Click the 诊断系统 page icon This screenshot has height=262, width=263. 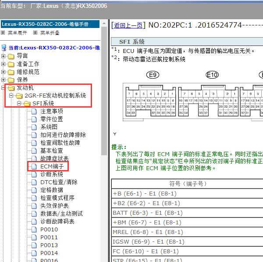[34, 174]
